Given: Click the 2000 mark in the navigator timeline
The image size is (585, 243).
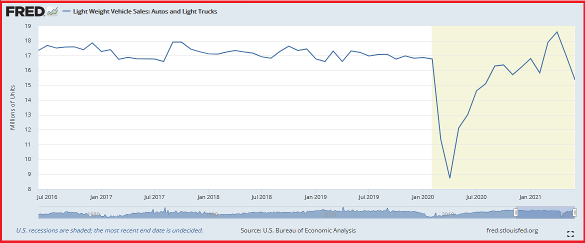Looking at the screenshot, I should 330,214.
